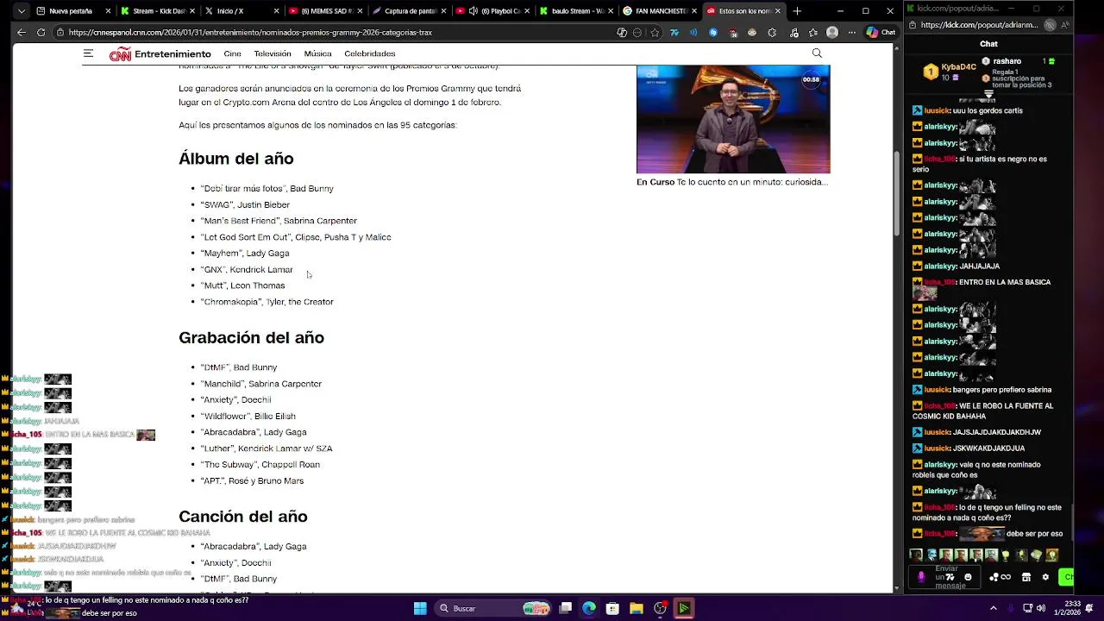The image size is (1104, 621).
Task: Click the Álbum del año heading
Action: coord(235,159)
